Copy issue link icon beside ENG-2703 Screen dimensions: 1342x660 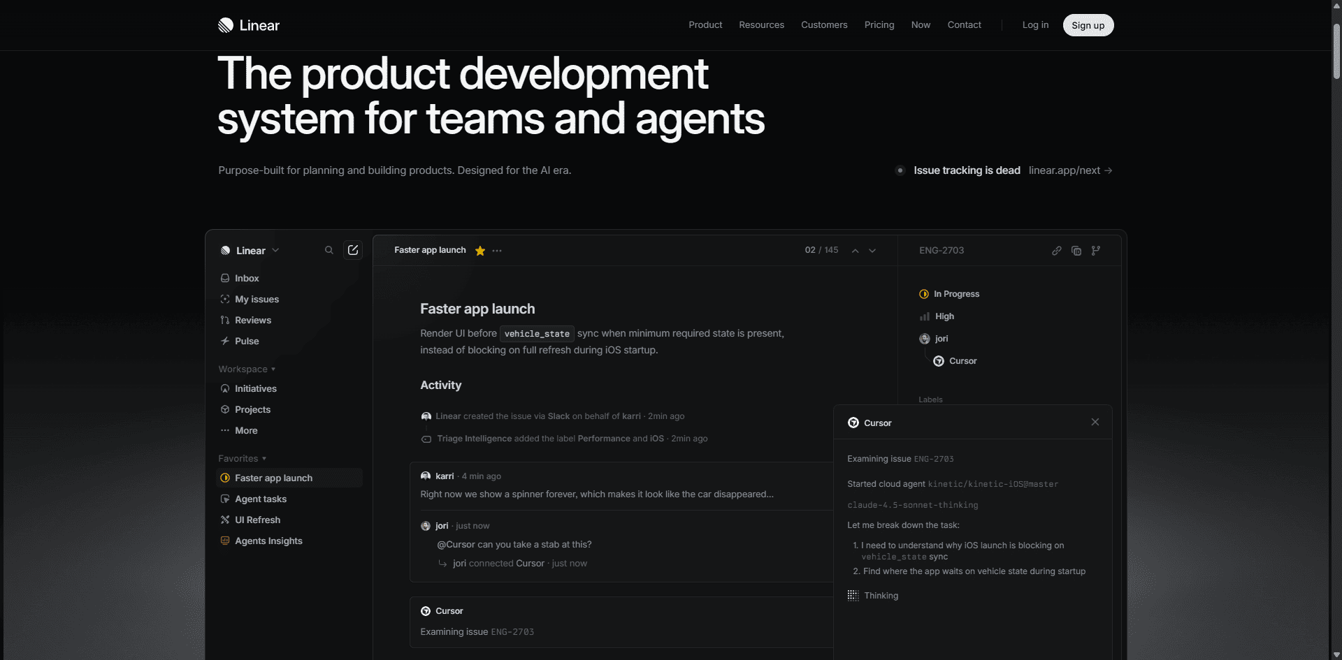(x=1057, y=251)
